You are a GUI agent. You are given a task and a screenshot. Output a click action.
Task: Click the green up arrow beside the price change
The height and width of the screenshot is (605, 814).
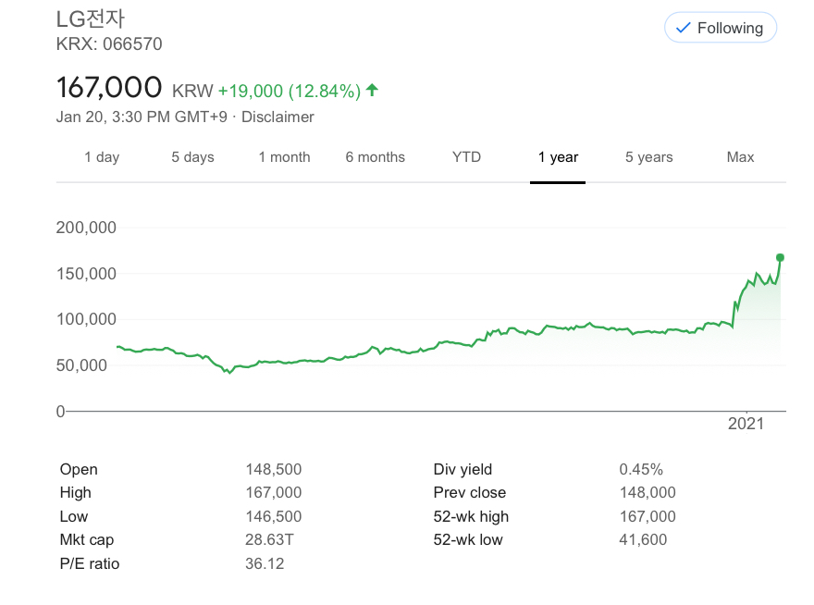pos(372,90)
